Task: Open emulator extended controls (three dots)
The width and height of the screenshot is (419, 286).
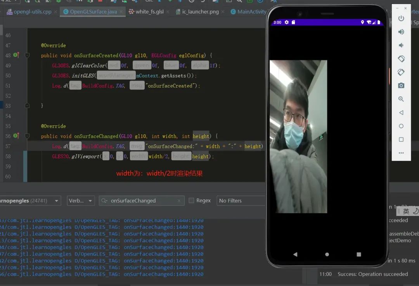Action: (401, 153)
